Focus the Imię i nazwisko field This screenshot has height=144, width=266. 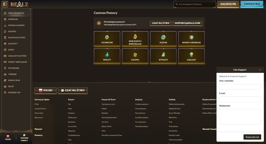[240, 87]
